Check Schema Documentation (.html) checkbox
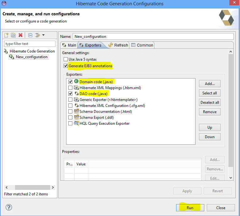240x216 pixels. pos(70,112)
